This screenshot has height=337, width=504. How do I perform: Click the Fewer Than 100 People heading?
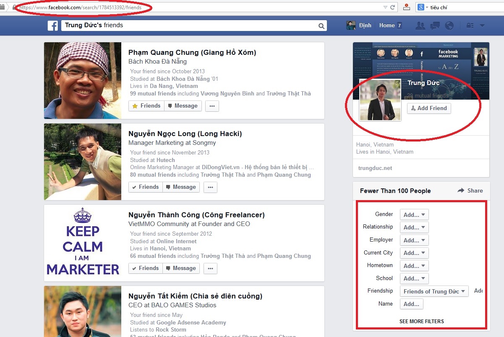tap(395, 191)
